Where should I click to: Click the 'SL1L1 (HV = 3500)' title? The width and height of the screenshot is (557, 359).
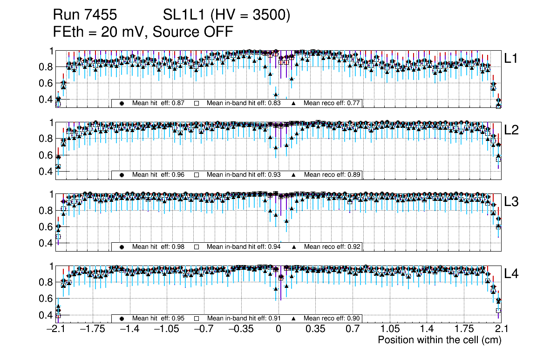click(x=227, y=15)
